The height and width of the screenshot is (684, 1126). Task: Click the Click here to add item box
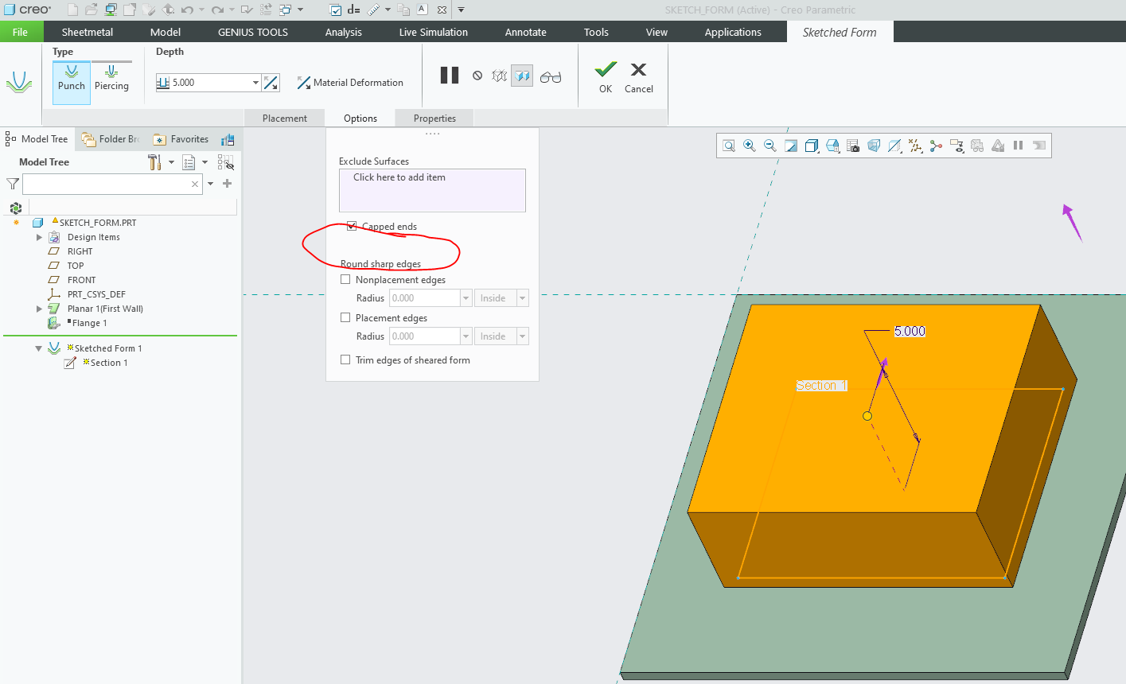coord(432,189)
